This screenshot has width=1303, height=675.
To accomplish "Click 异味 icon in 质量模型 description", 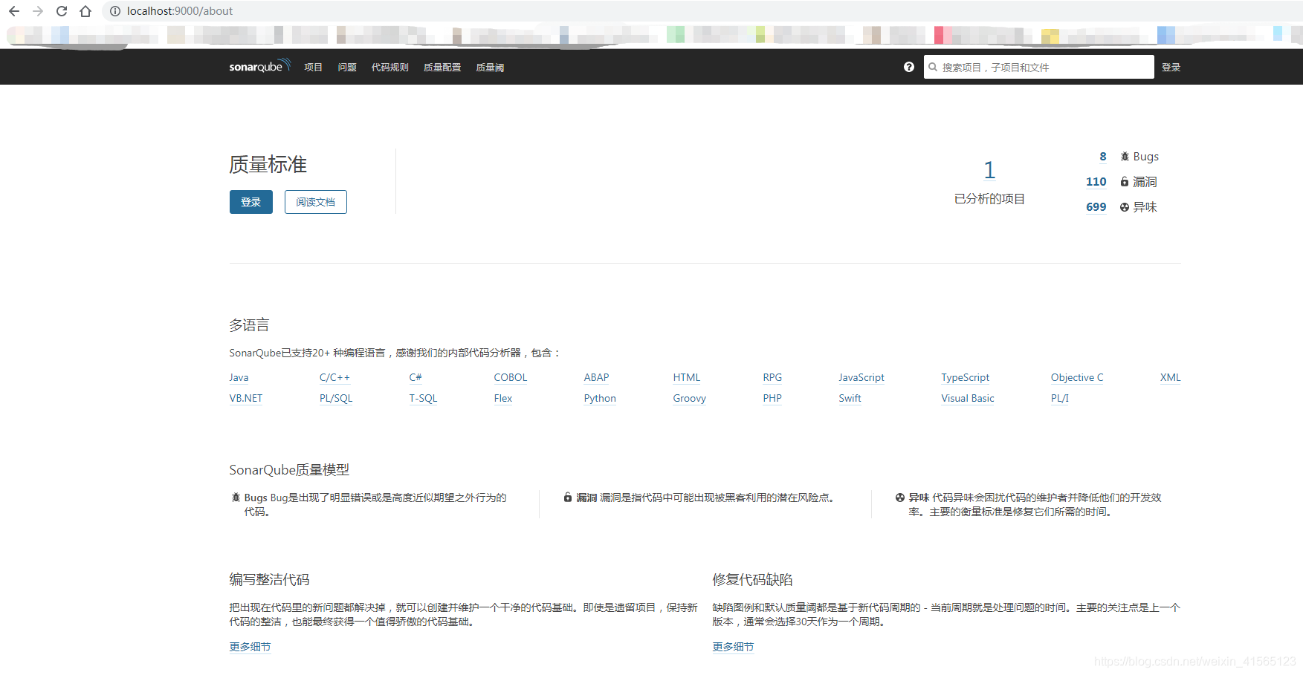I will point(900,498).
